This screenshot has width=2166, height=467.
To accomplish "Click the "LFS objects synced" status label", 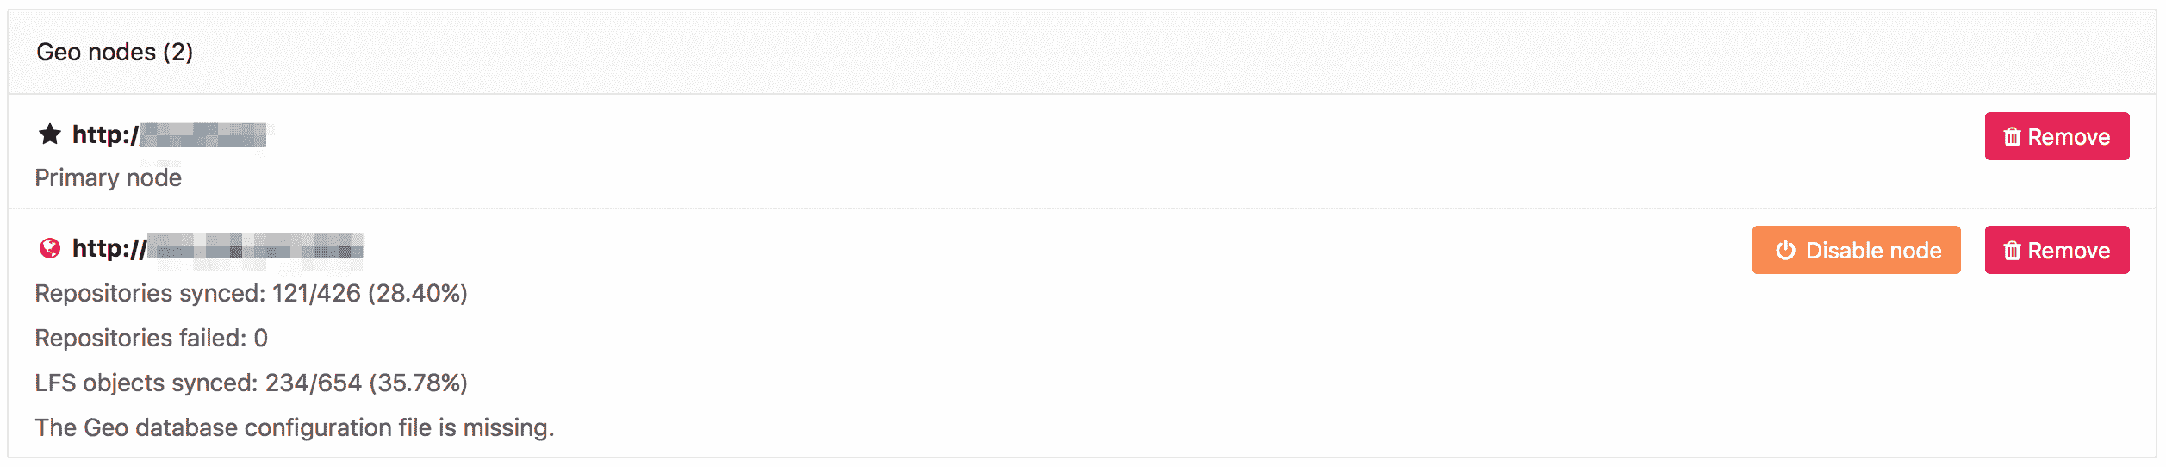I will 146,383.
